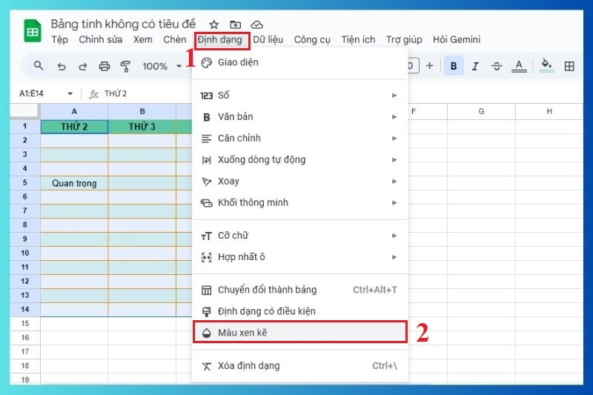Open Google Sheets home logo

pos(33,31)
